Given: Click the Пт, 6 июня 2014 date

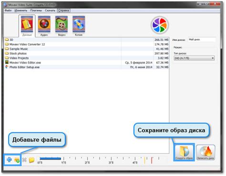Looking at the screenshot, I should tap(141, 67).
